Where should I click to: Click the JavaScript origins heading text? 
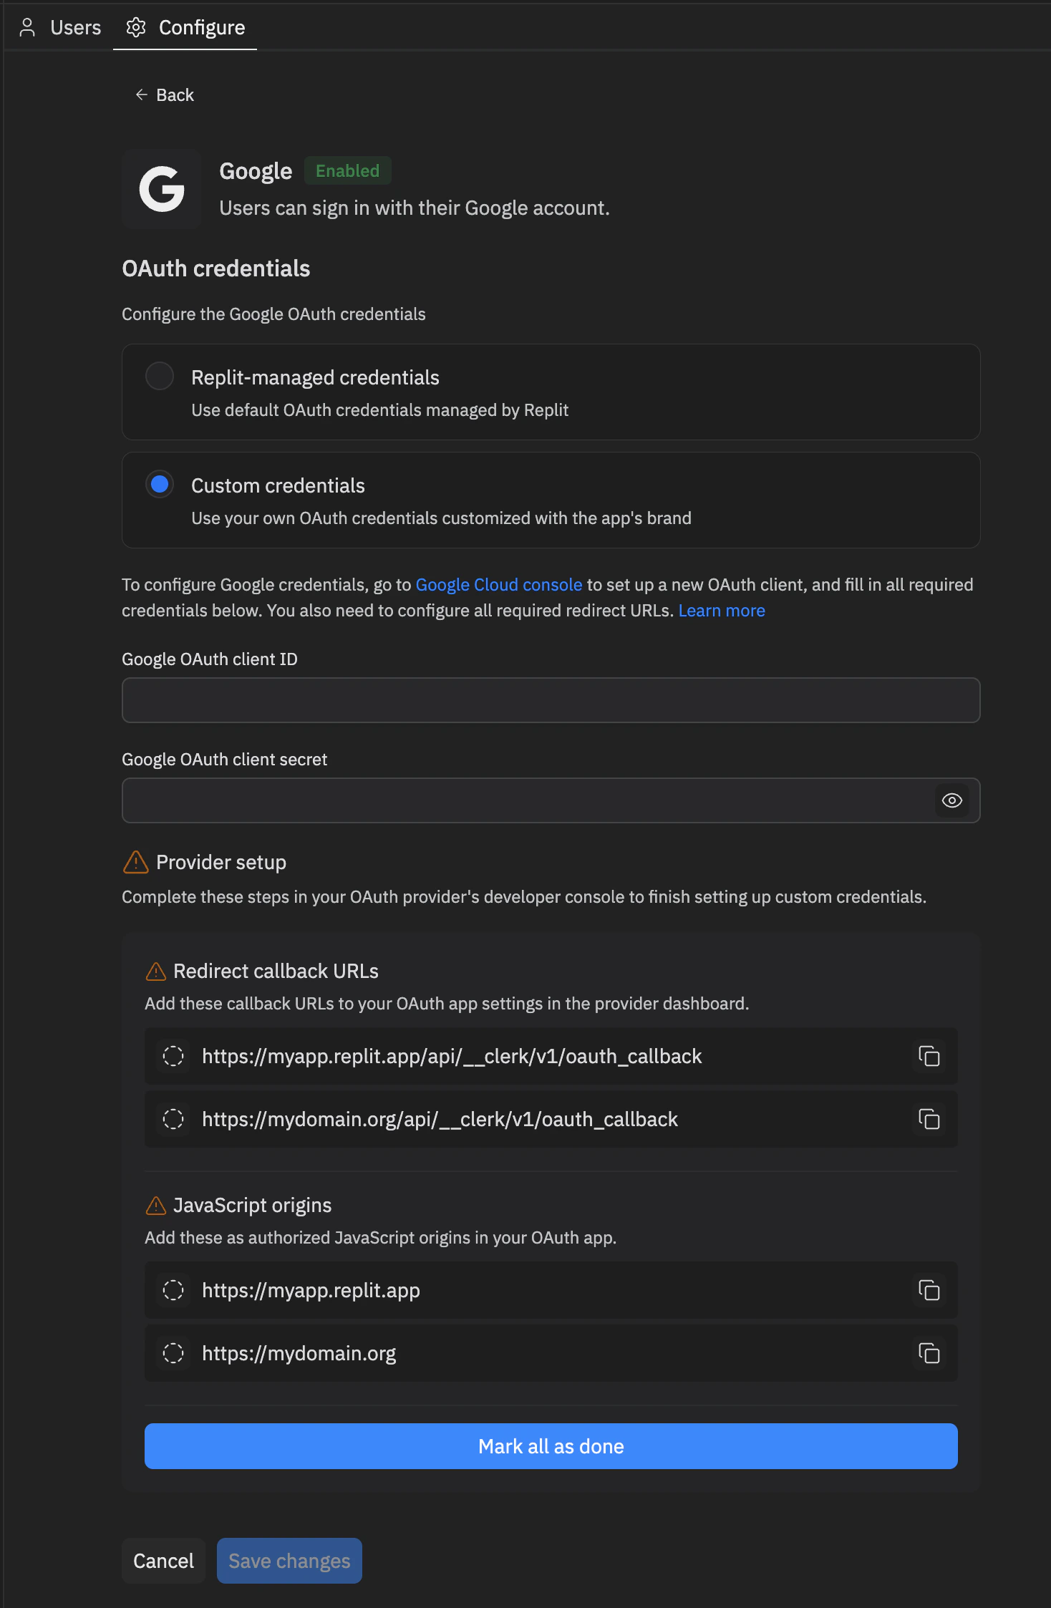tap(253, 1206)
